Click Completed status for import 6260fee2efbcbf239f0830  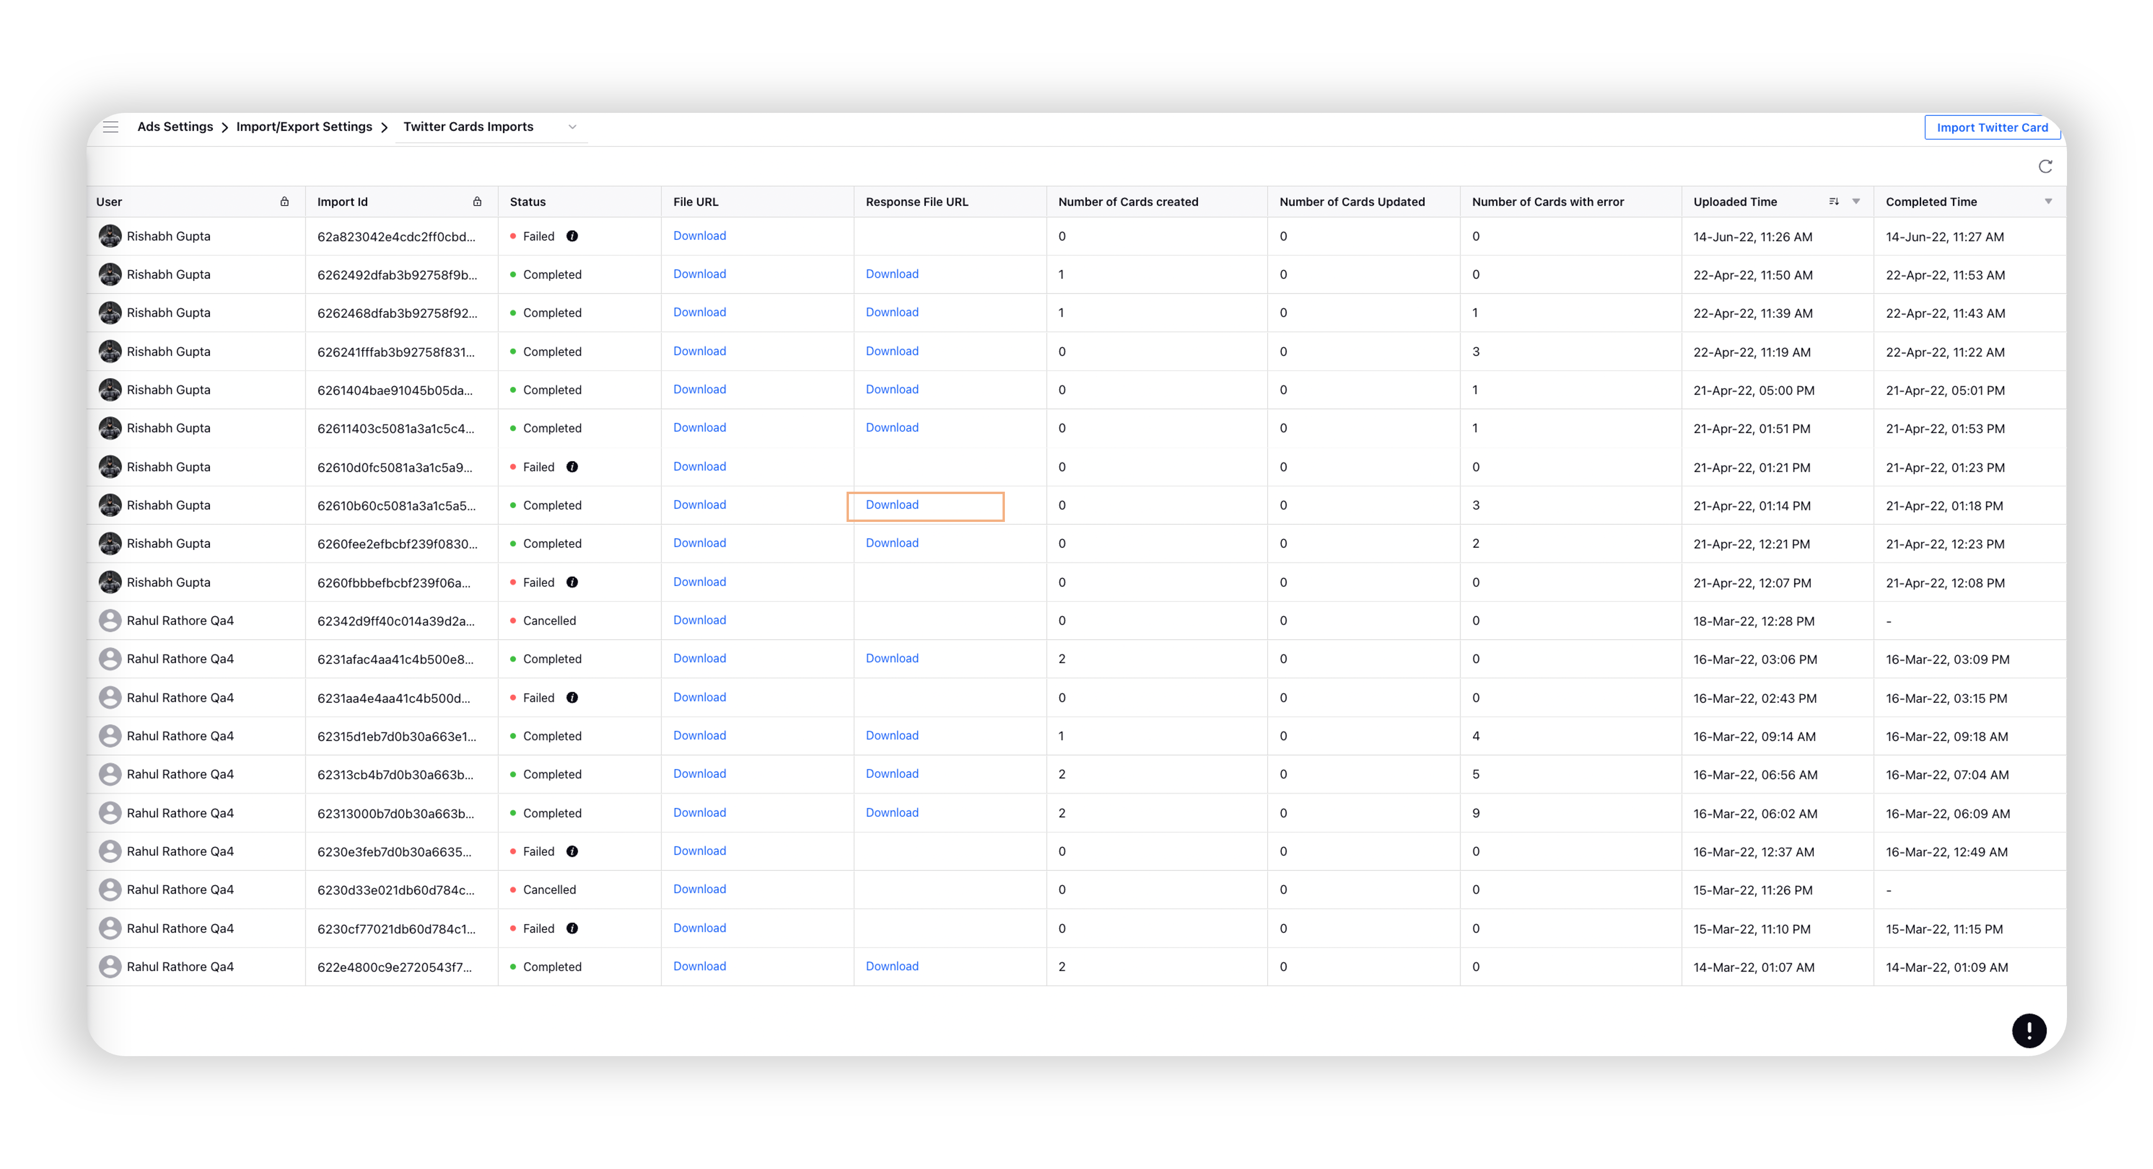[x=552, y=544]
